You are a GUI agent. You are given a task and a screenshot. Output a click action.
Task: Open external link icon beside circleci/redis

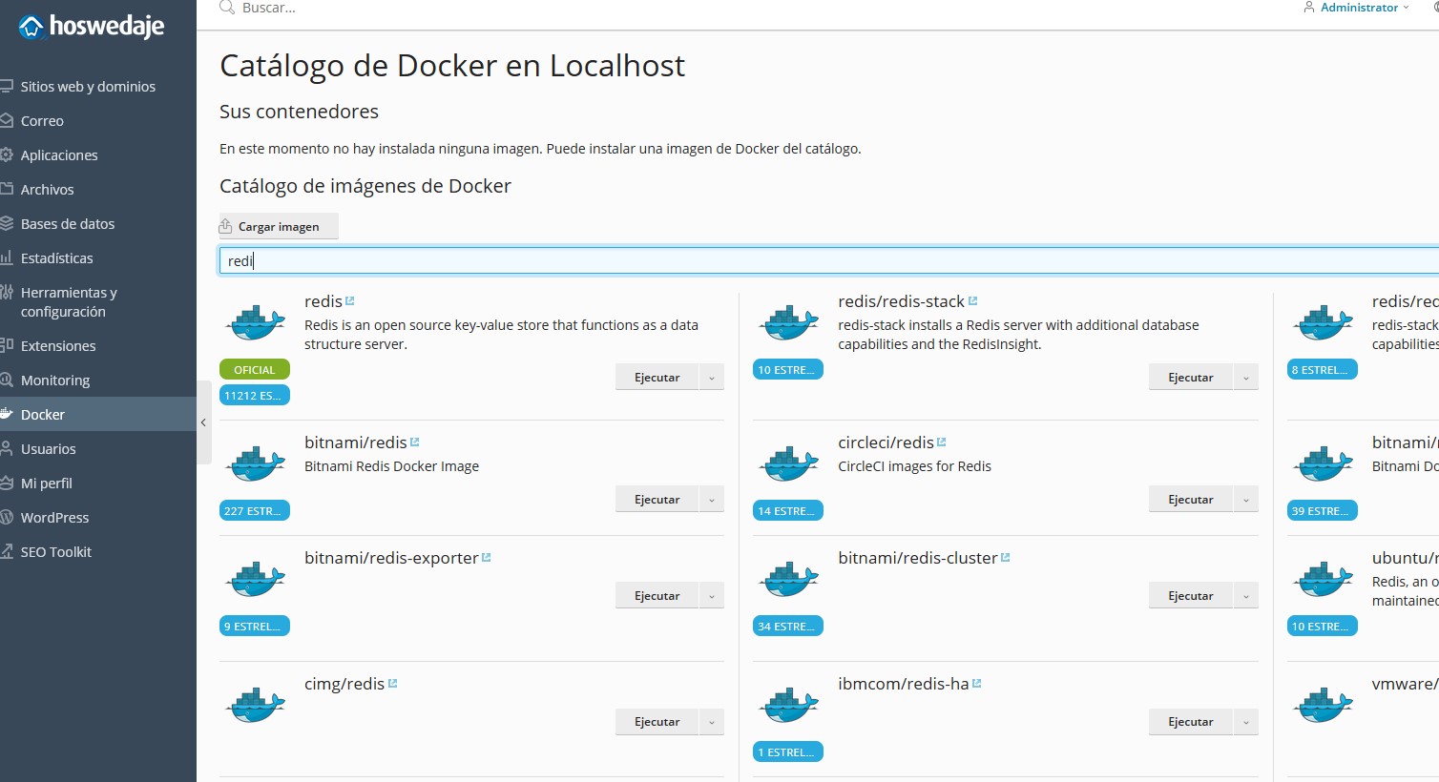click(942, 442)
